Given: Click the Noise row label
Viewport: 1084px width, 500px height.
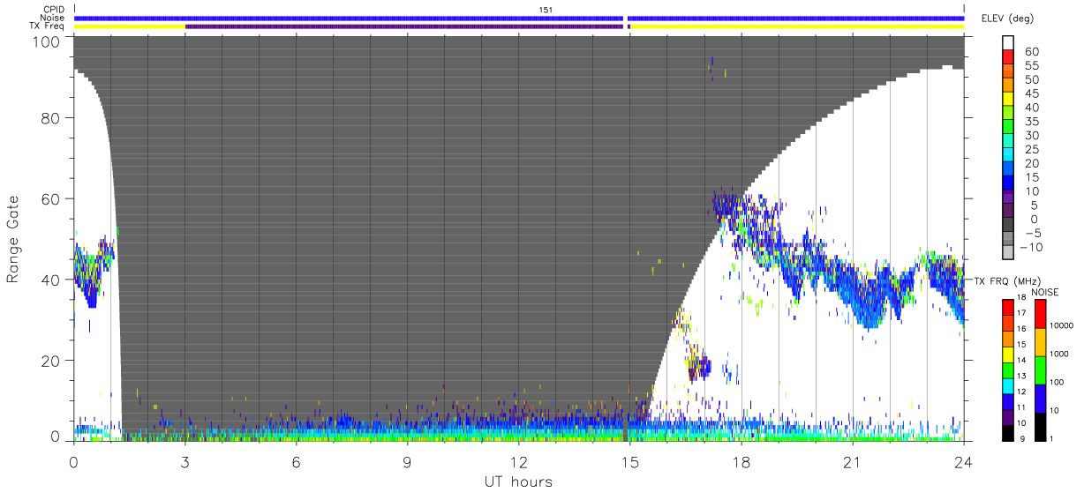Looking at the screenshot, I should pos(54,18).
